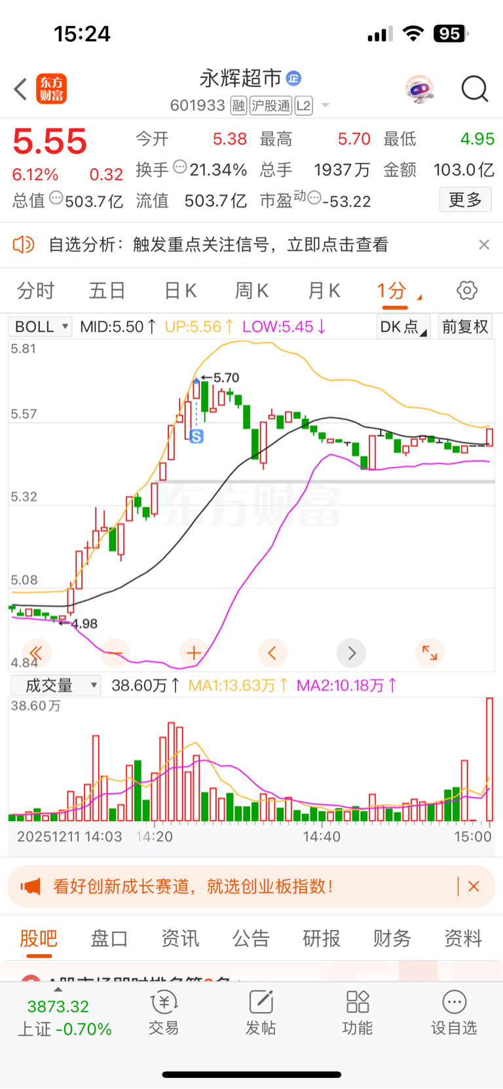
Task: Open the robot assistant avatar
Action: pos(419,89)
